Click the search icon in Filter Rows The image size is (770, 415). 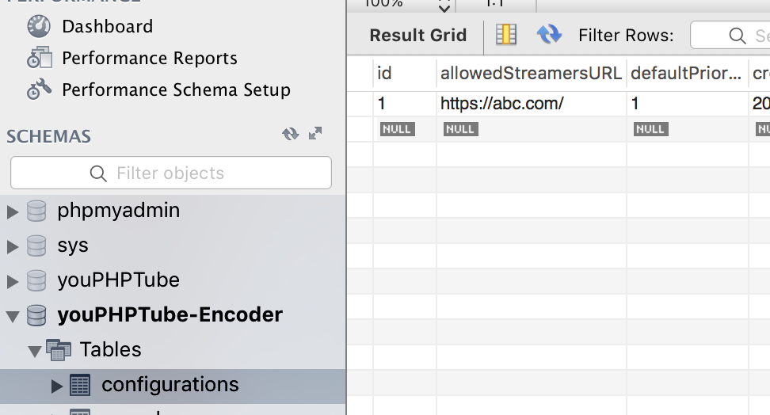point(738,36)
